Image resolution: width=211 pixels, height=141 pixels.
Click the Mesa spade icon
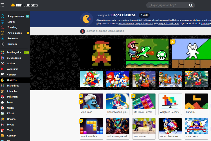3,103
